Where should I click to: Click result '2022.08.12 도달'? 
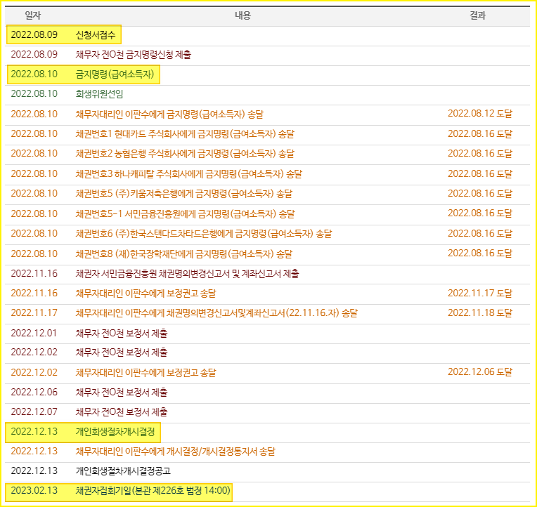(x=480, y=114)
